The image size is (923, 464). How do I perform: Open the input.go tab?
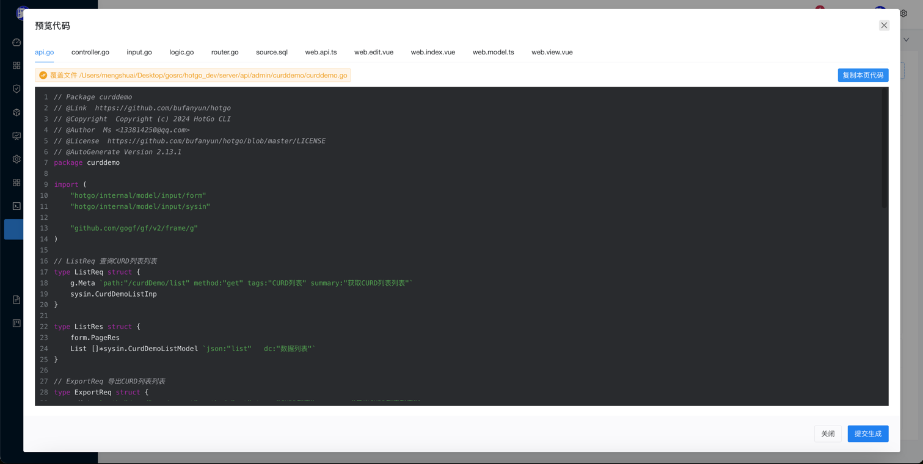[139, 53]
